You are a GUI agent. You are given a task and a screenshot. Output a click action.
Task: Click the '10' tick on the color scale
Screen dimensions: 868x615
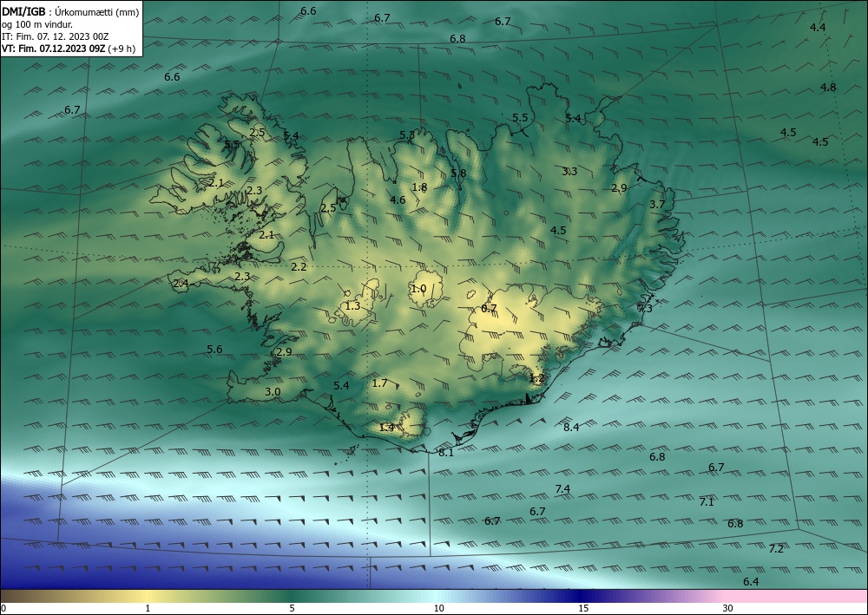pyautogui.click(x=438, y=609)
